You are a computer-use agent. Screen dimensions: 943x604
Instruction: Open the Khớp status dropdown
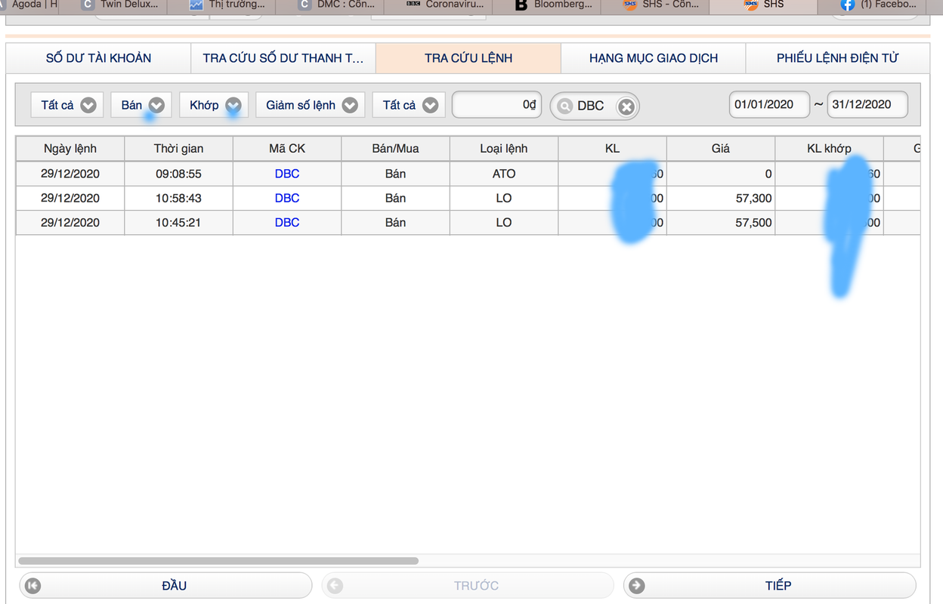[x=213, y=105]
